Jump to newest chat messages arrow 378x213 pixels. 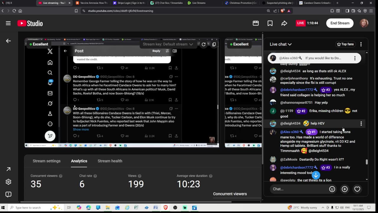click(316, 175)
